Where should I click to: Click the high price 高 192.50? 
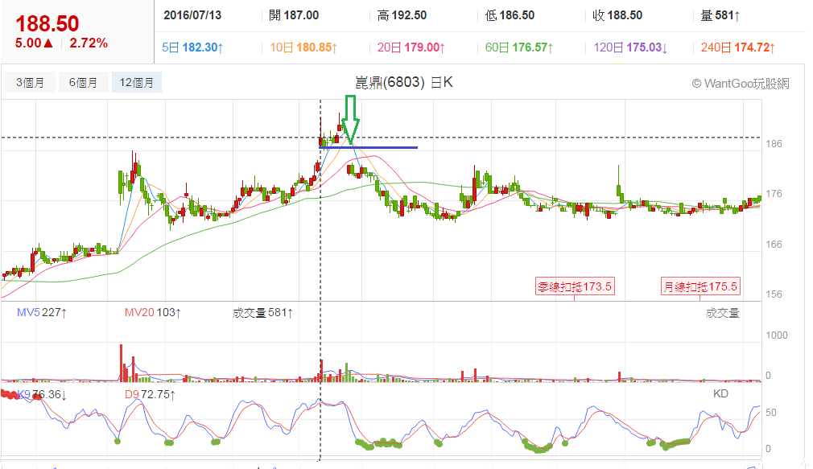[x=402, y=15]
